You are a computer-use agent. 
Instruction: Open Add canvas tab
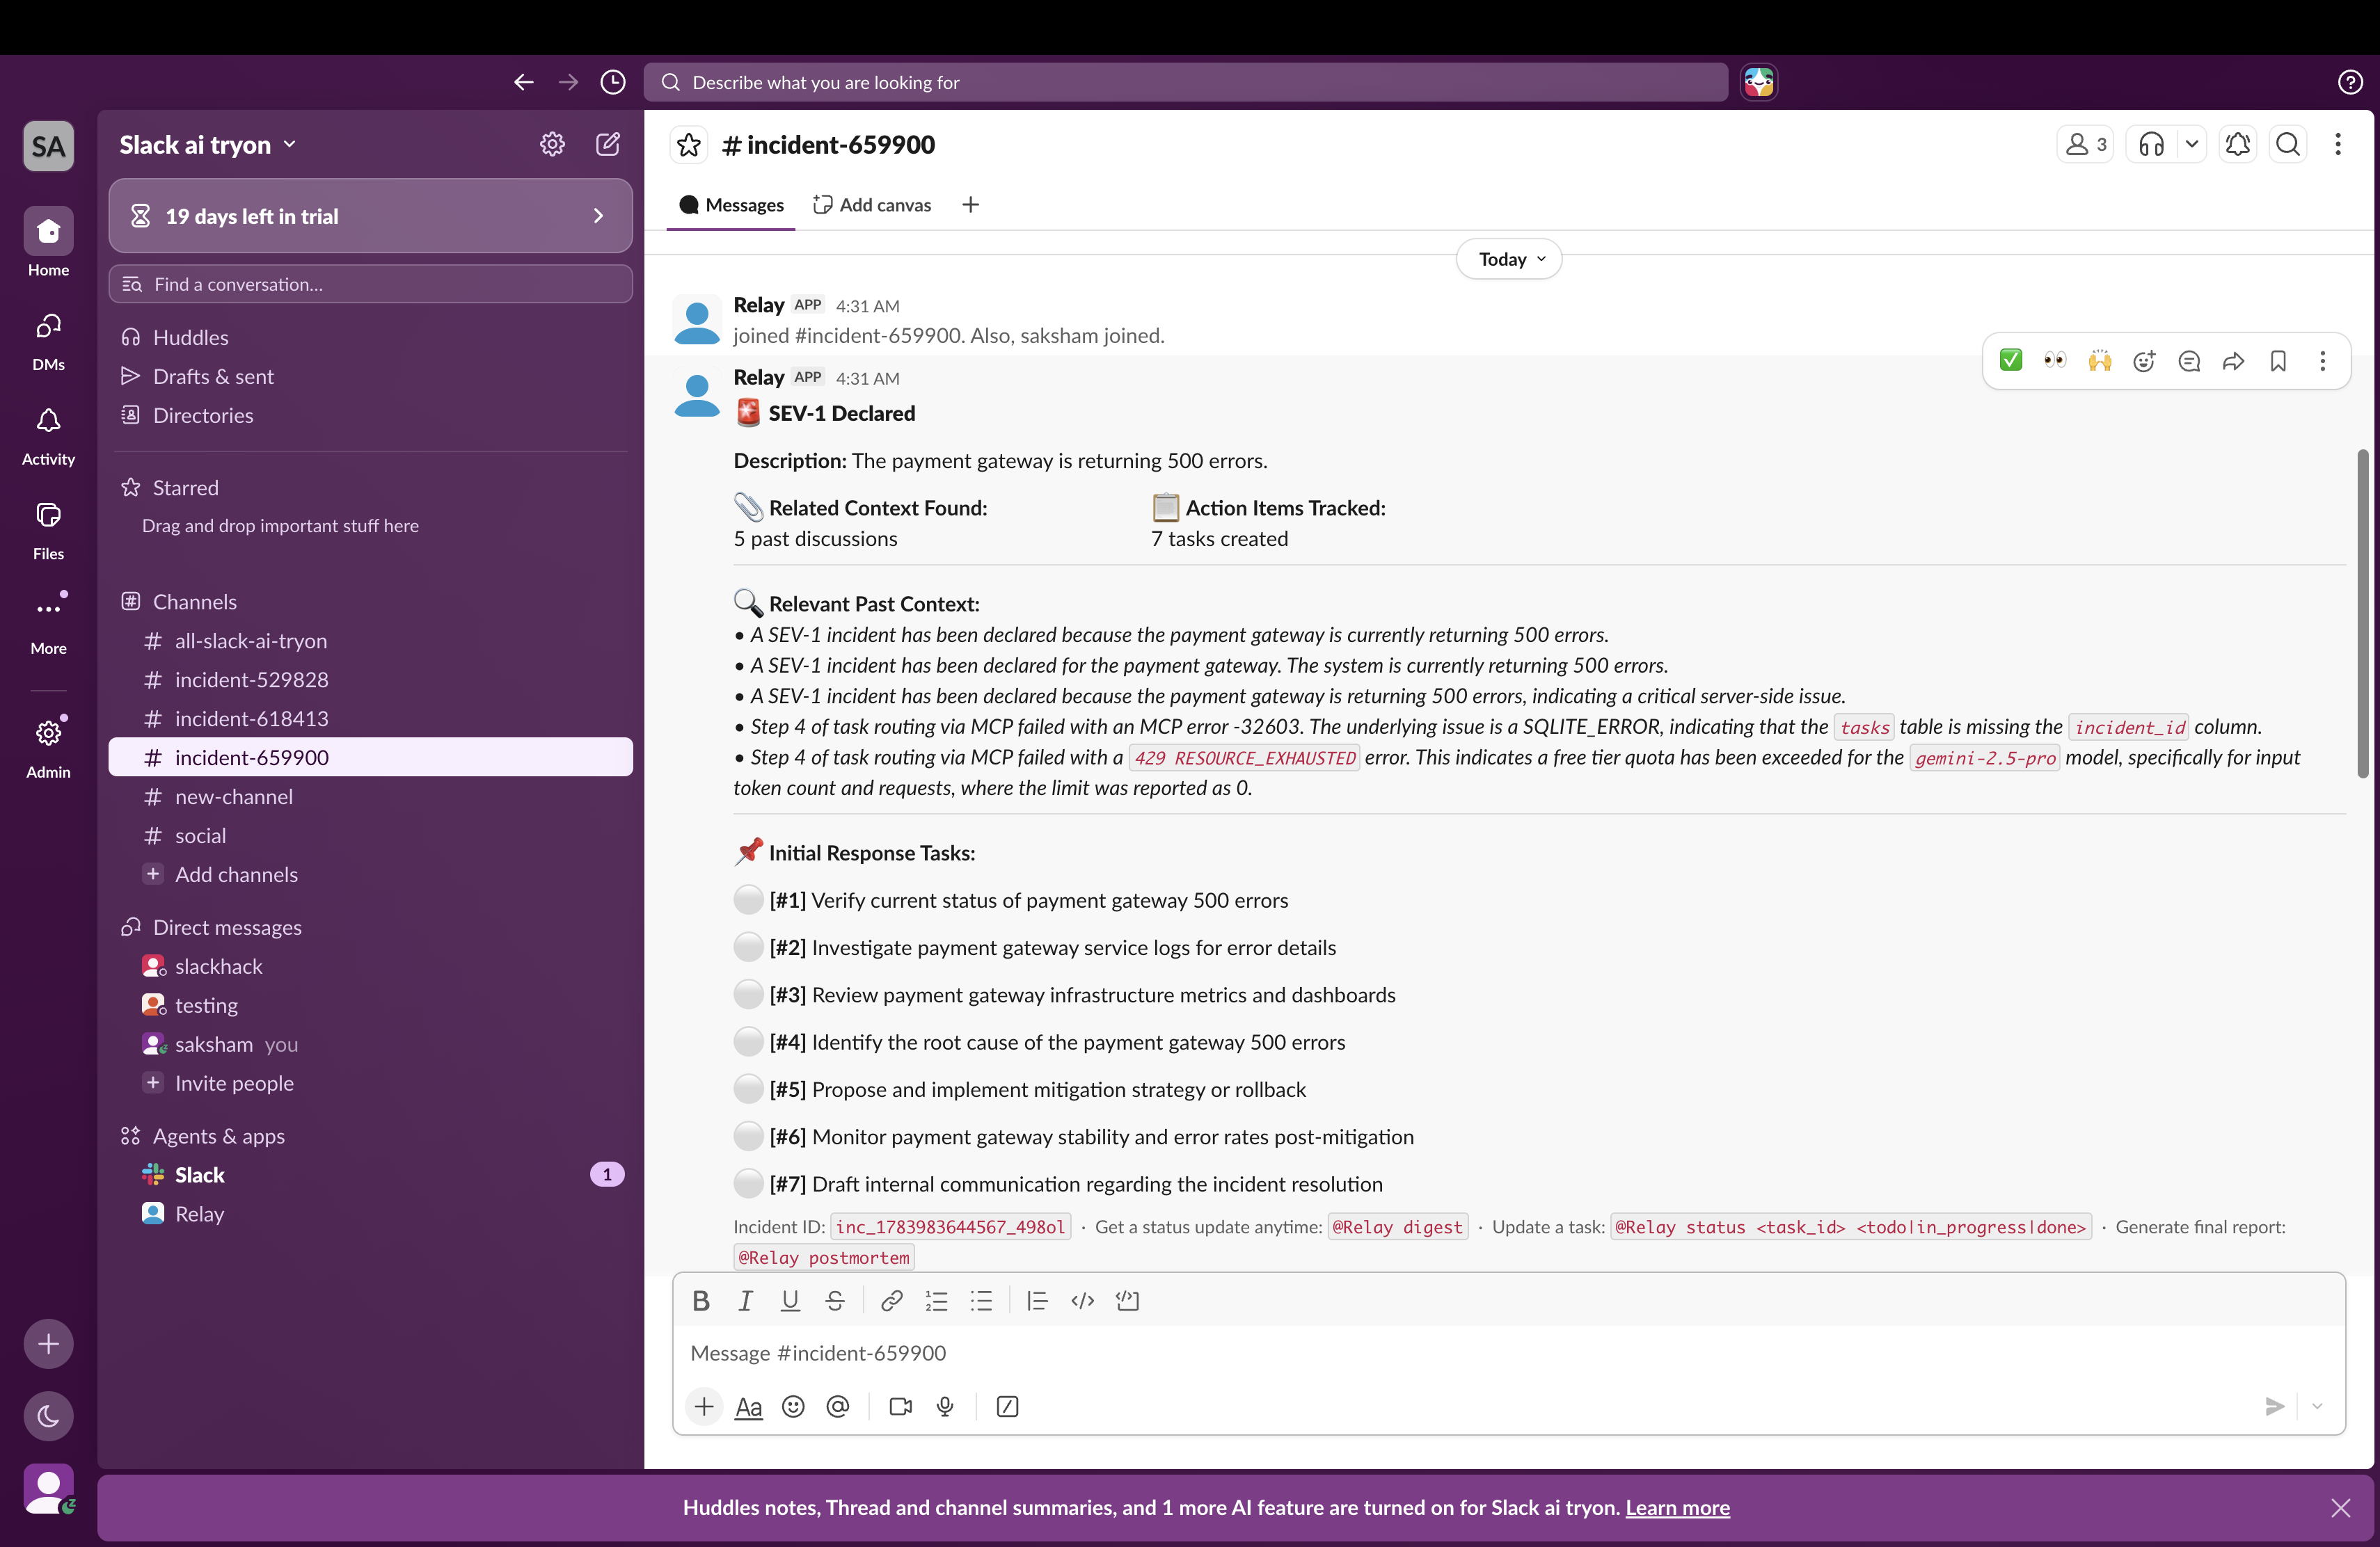tap(872, 205)
